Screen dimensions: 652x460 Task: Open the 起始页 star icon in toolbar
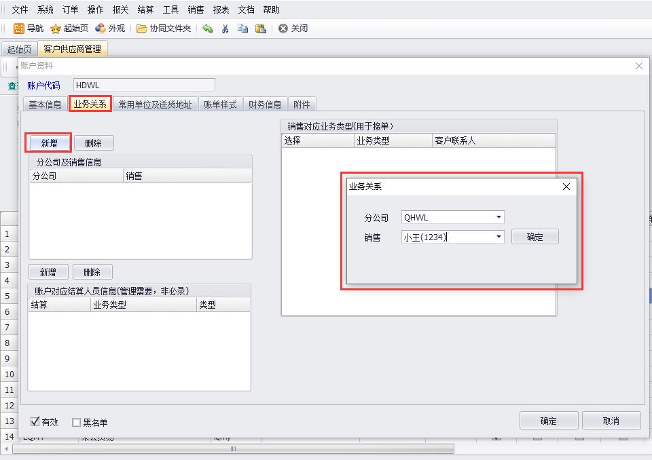tap(56, 28)
